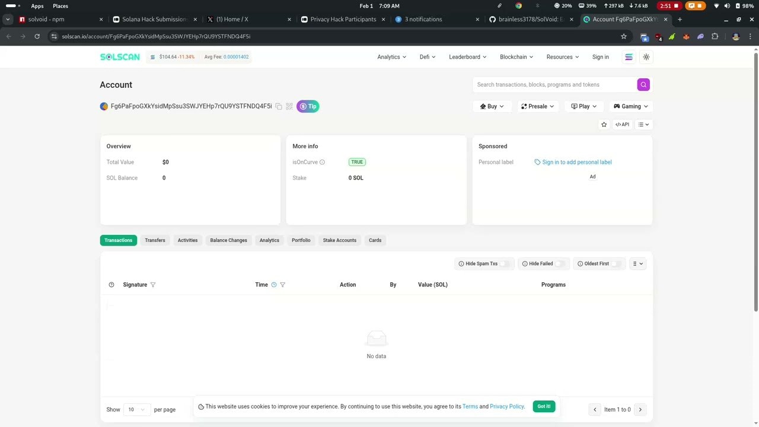Click the help icon before the Signature column
This screenshot has width=759, height=427.
pyautogui.click(x=111, y=285)
